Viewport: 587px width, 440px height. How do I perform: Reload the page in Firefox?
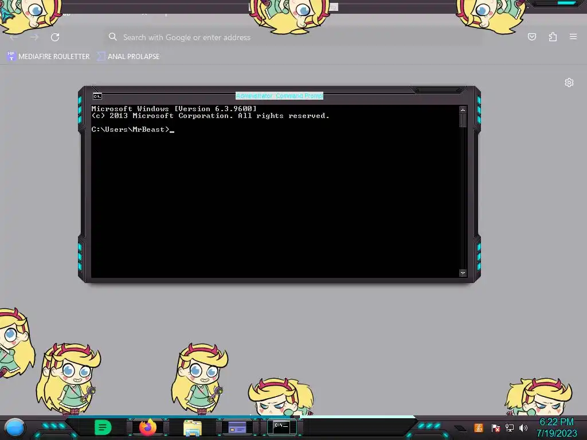(55, 37)
